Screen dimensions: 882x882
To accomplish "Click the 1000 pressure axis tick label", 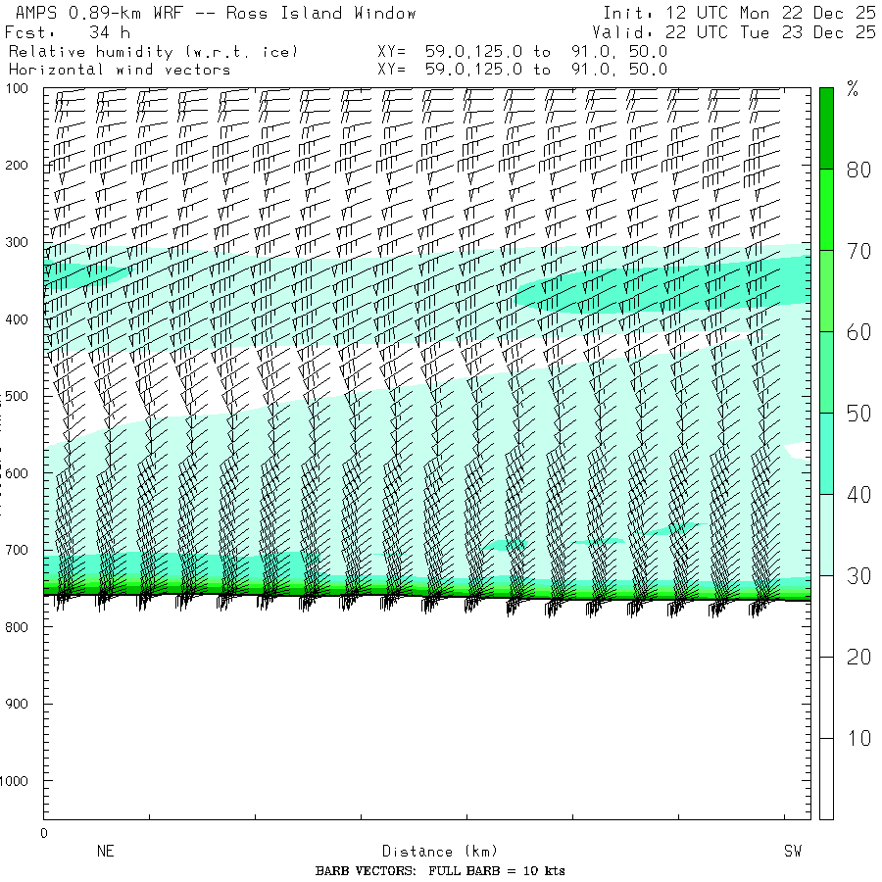I will 19,781.
